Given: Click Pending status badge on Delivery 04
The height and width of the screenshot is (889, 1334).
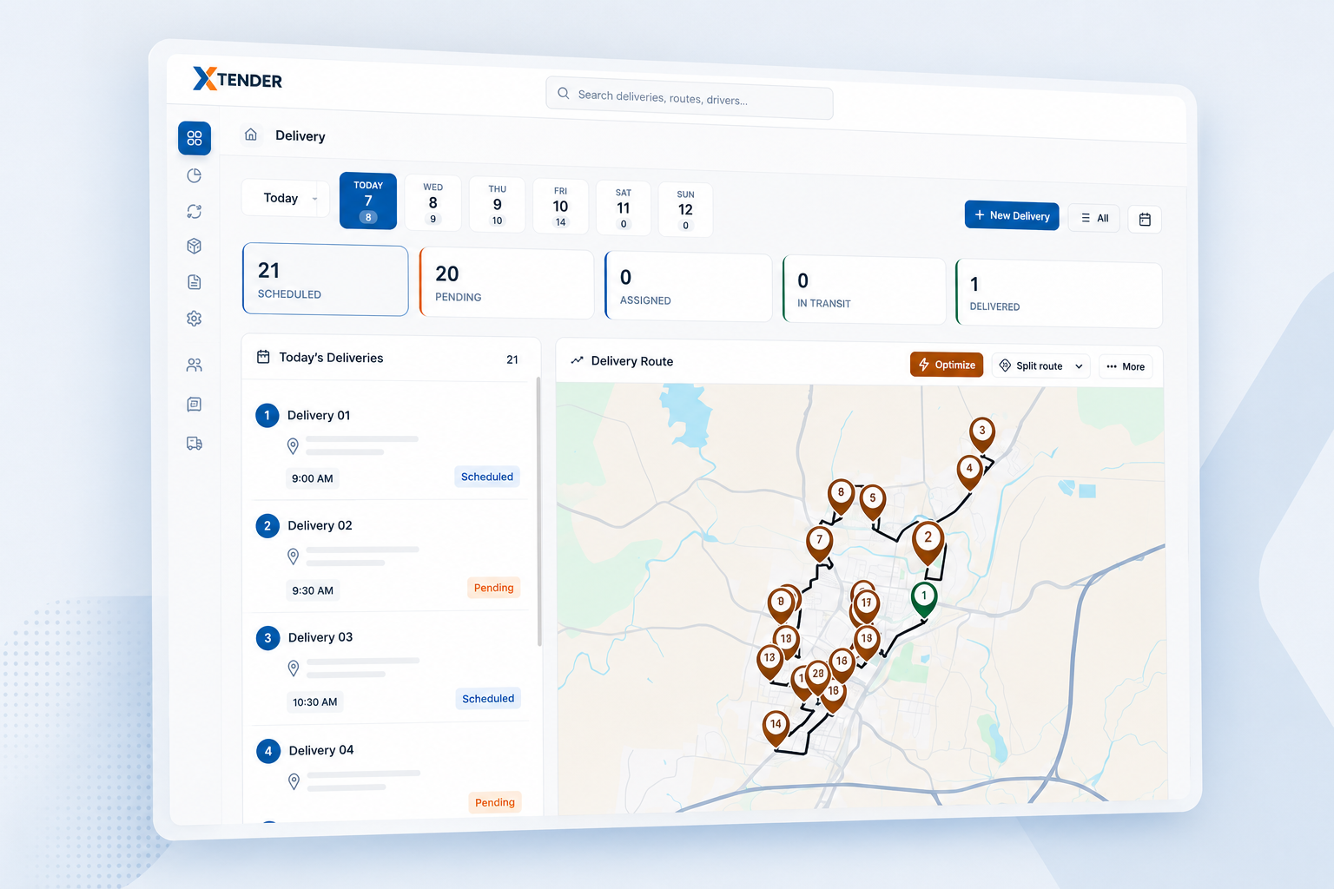Looking at the screenshot, I should tap(495, 802).
